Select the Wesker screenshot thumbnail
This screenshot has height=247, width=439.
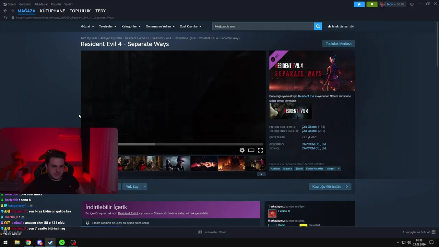tap(176, 163)
